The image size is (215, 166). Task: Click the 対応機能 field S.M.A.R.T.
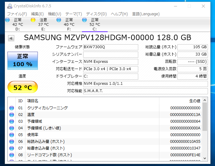point(146,91)
